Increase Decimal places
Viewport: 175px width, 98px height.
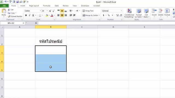click(117, 15)
